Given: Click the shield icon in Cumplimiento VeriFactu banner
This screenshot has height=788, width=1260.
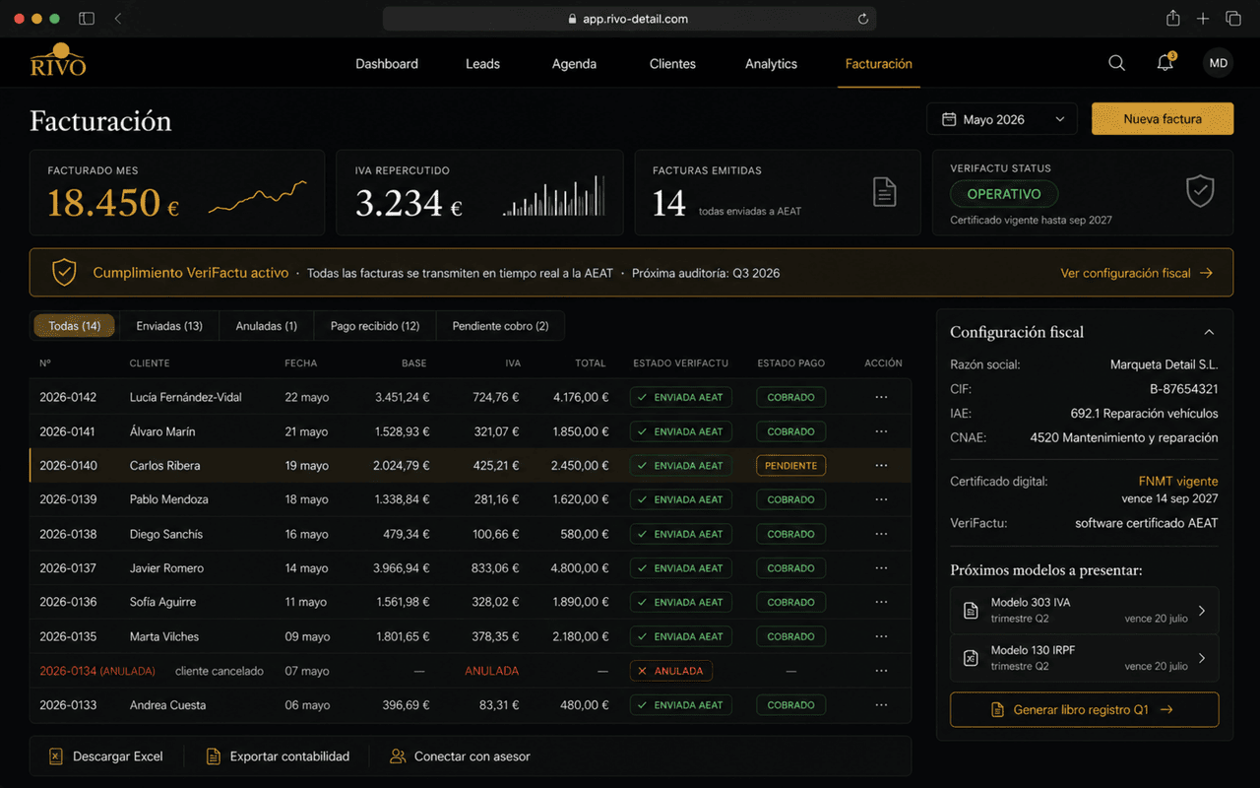Looking at the screenshot, I should (64, 273).
